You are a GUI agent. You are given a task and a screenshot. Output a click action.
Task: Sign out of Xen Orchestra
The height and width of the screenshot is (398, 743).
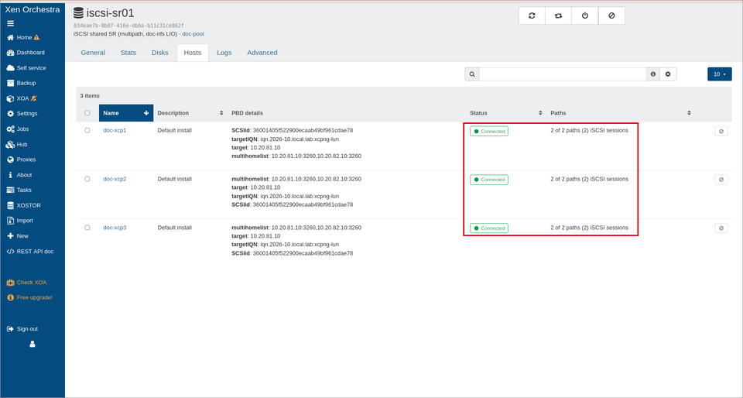tap(22, 329)
